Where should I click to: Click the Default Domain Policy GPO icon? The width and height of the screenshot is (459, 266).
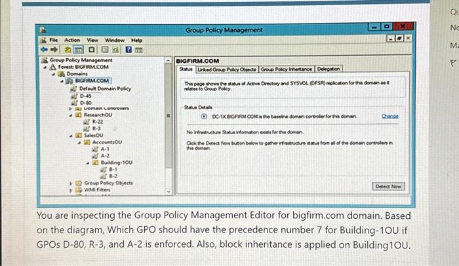pos(73,88)
